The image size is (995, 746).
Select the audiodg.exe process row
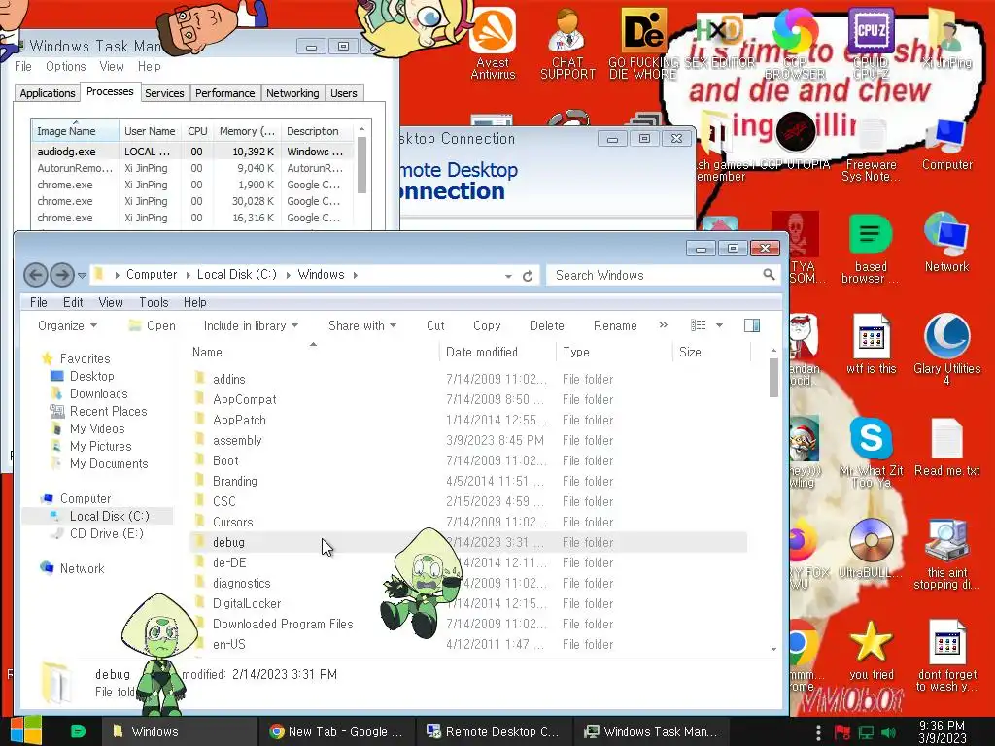coord(193,152)
